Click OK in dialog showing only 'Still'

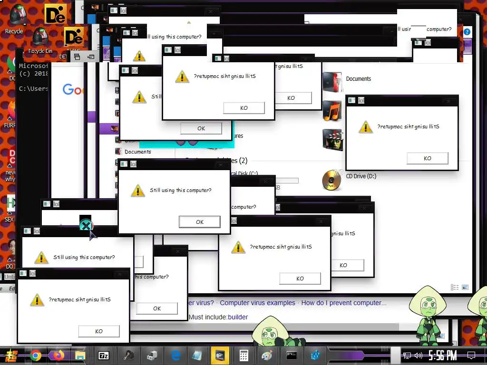point(201,128)
